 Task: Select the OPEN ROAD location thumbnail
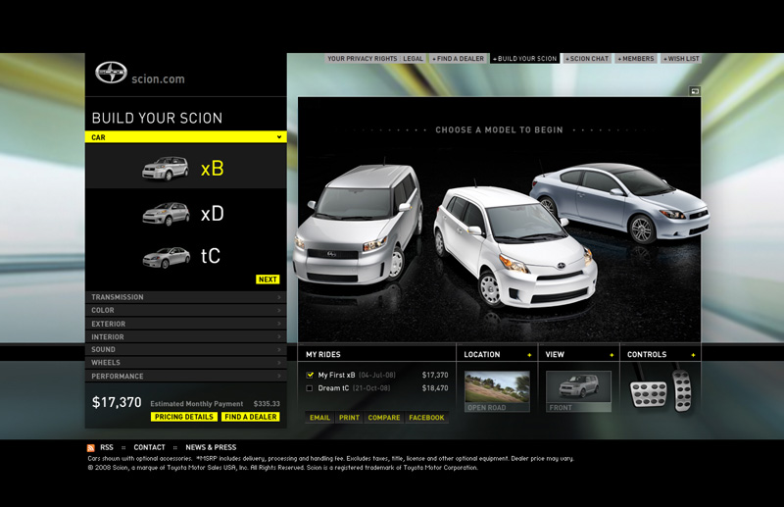click(x=497, y=391)
